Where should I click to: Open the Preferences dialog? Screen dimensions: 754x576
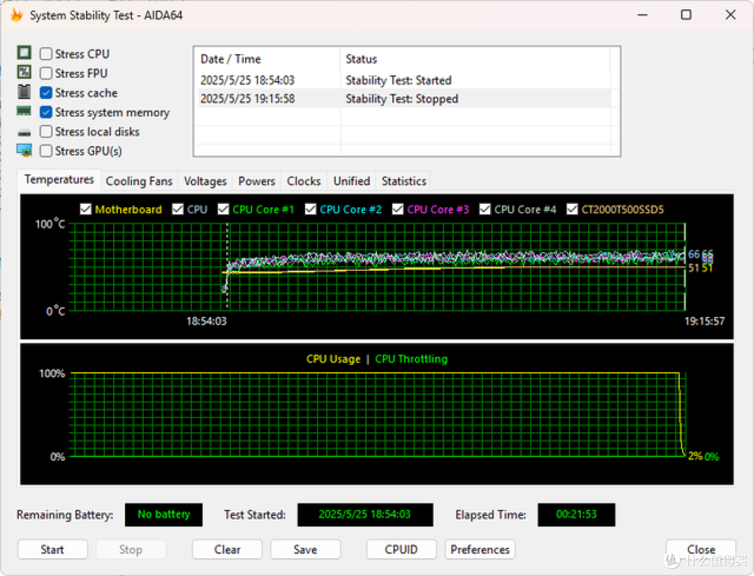(480, 549)
